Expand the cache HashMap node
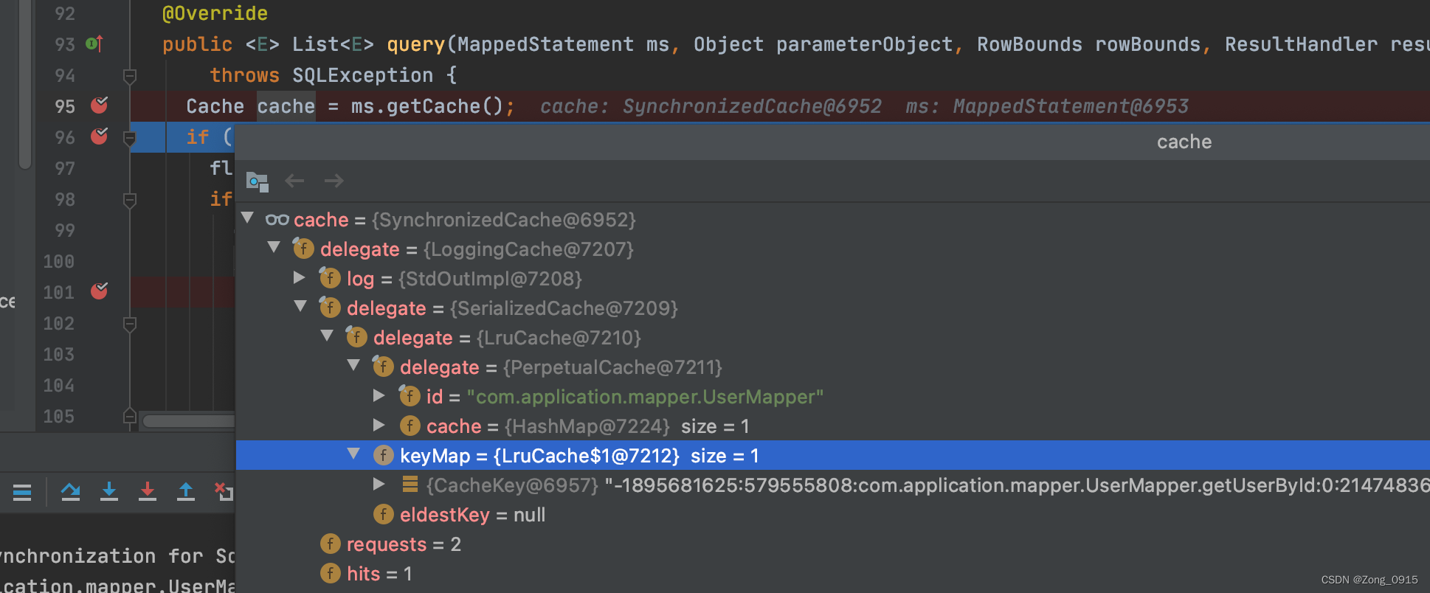This screenshot has height=593, width=1430. coord(379,425)
